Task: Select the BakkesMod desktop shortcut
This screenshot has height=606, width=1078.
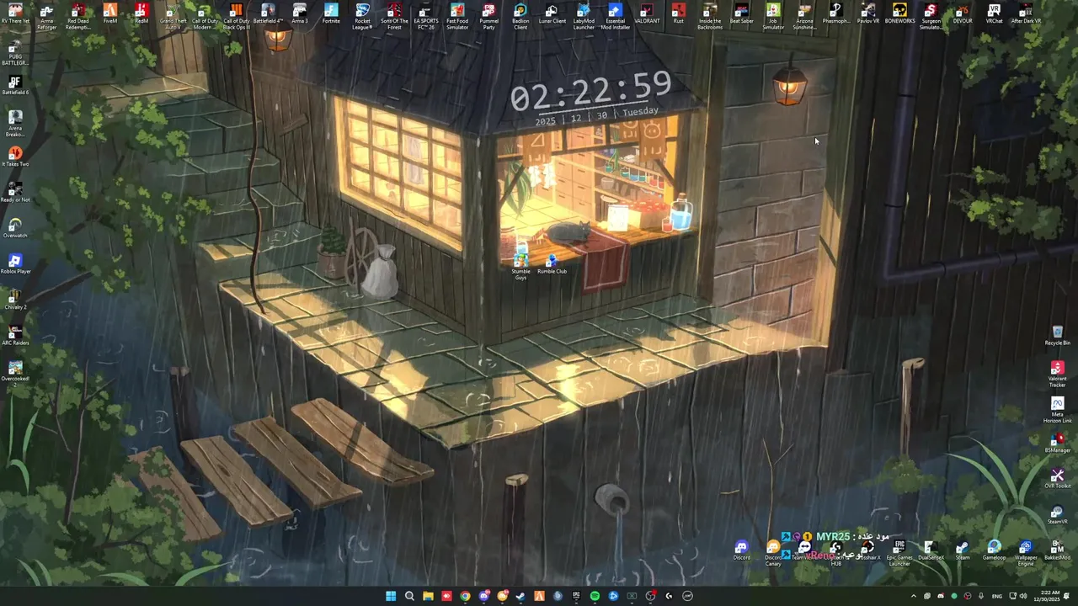Action: point(1058,550)
